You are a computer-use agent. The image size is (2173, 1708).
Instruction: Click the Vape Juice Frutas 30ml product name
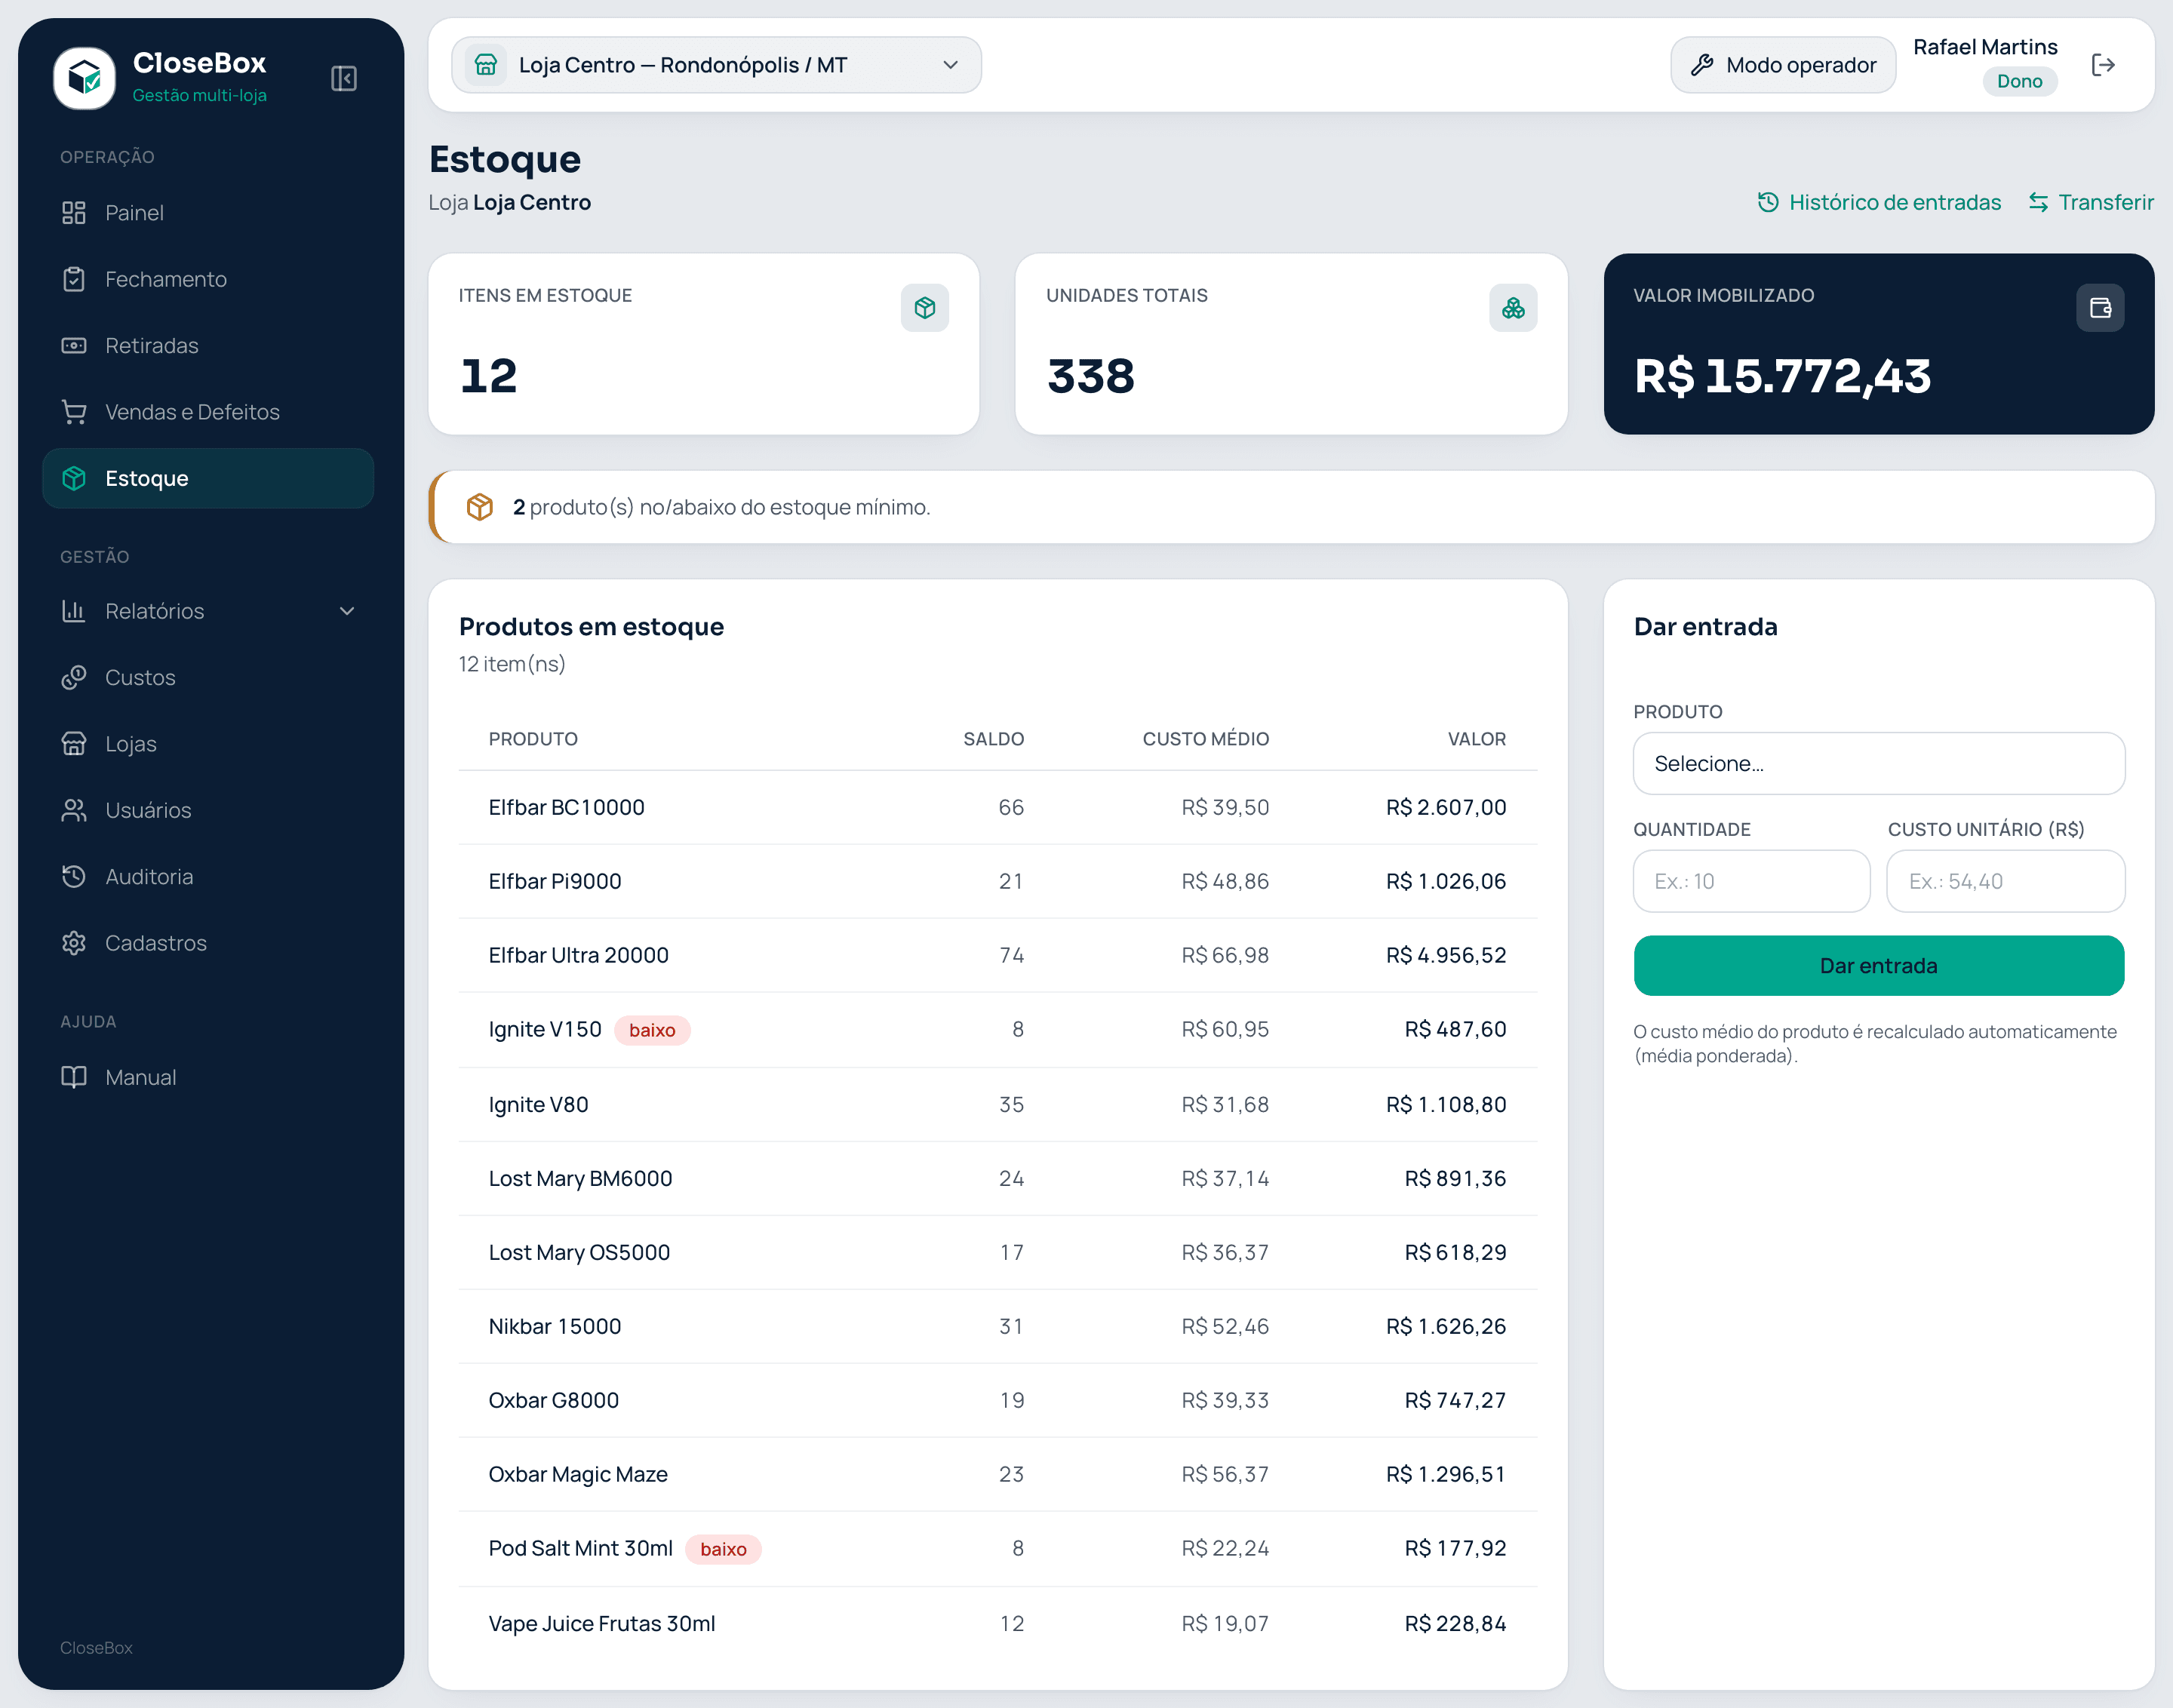[x=602, y=1623]
